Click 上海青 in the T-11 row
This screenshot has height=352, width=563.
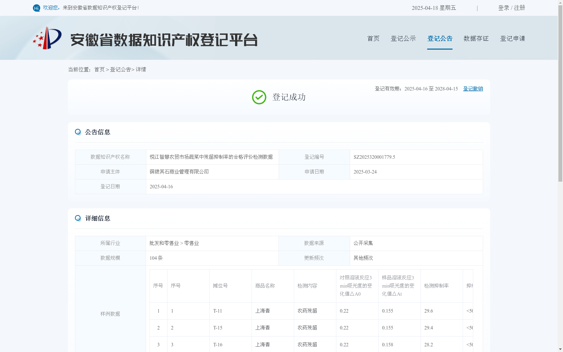(262, 311)
